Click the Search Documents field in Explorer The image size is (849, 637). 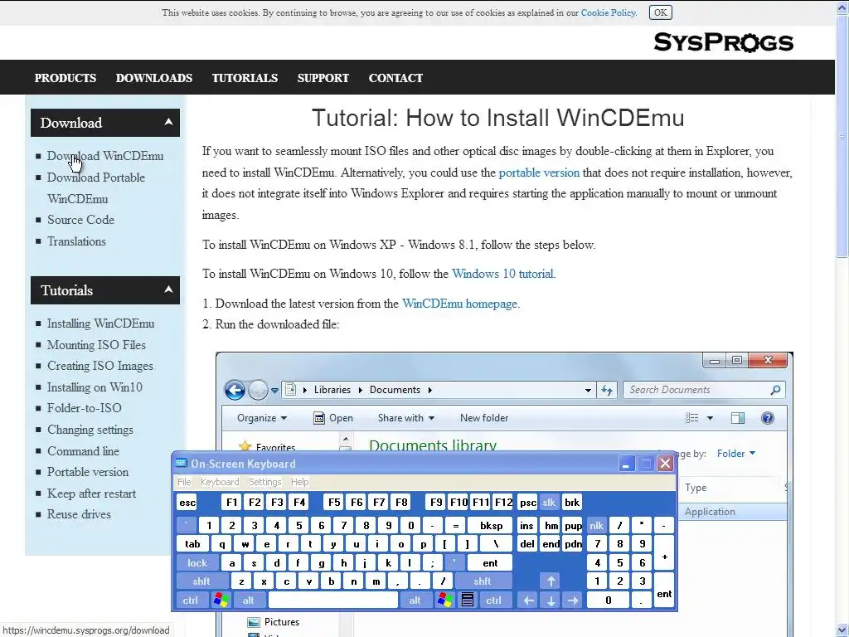tap(704, 390)
